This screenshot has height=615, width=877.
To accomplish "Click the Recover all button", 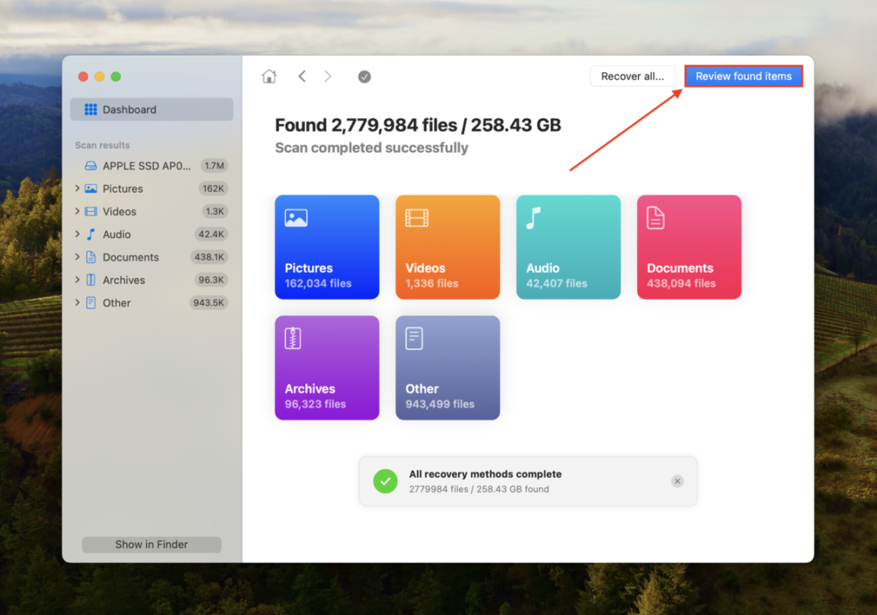I will pyautogui.click(x=632, y=76).
